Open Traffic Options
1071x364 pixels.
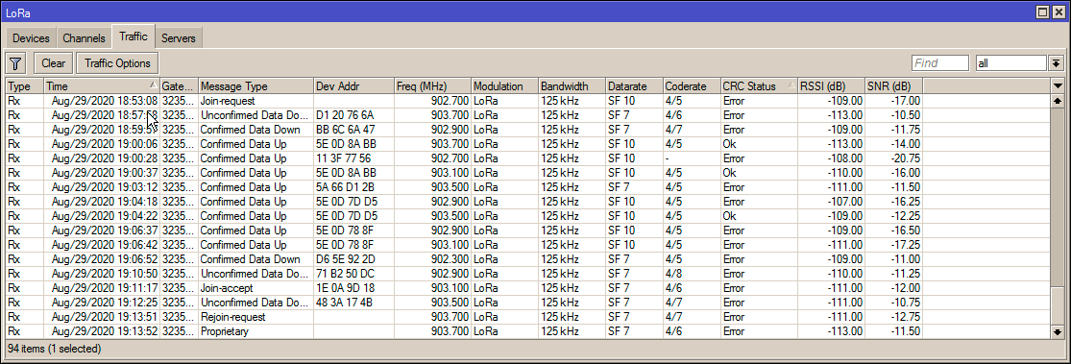tap(117, 63)
